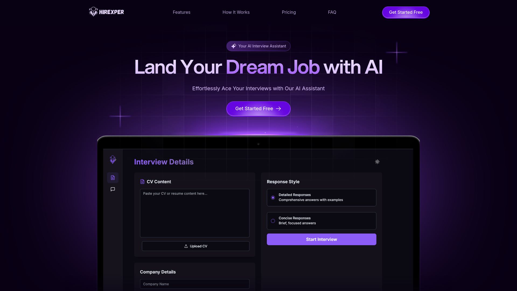Click the HireXper logo icon
Viewport: 517px width, 291px height.
coord(93,11)
